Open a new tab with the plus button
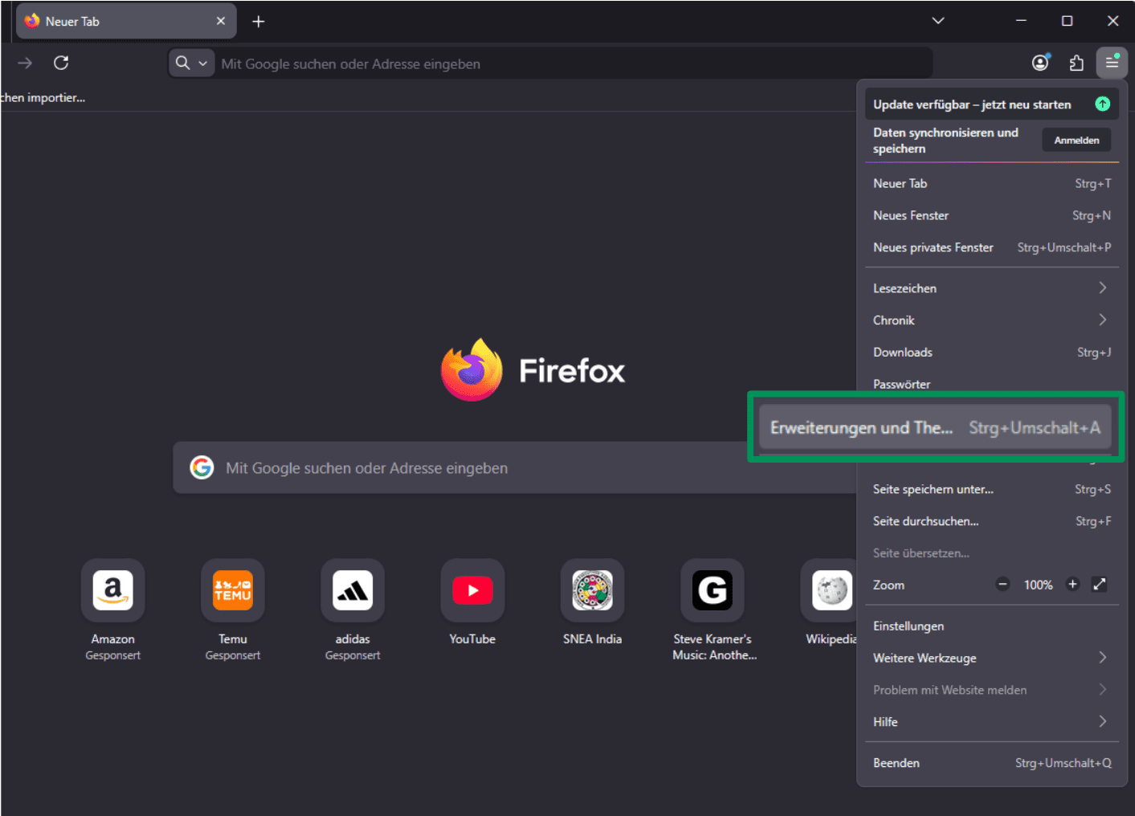 (259, 21)
